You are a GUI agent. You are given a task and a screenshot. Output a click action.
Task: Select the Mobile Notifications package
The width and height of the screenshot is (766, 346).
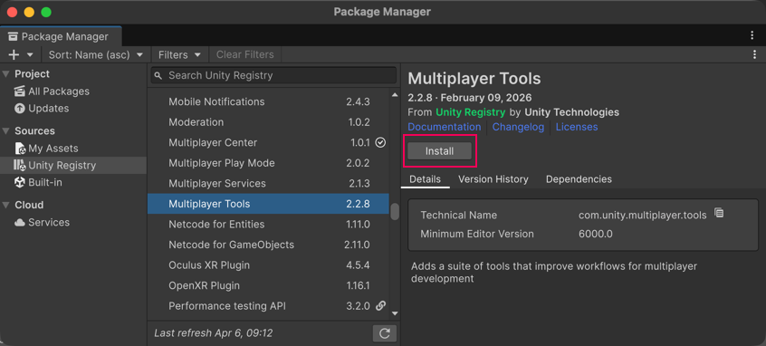(268, 101)
